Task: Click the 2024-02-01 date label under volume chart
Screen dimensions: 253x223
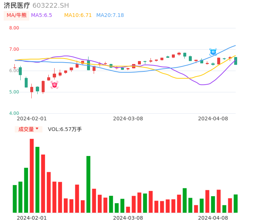Action: 32,218
